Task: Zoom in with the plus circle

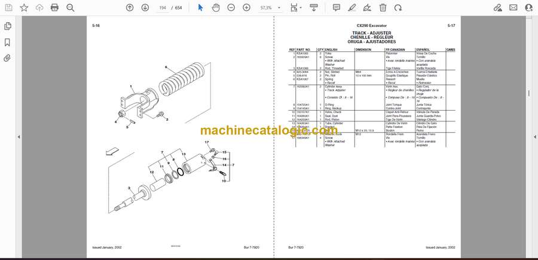Action: tap(246, 8)
